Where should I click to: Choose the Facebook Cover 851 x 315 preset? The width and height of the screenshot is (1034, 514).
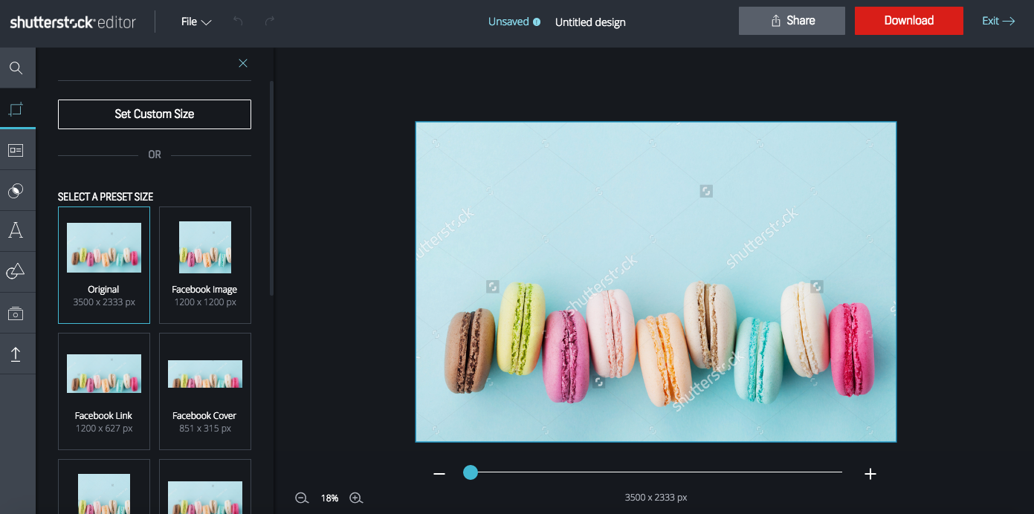point(204,391)
